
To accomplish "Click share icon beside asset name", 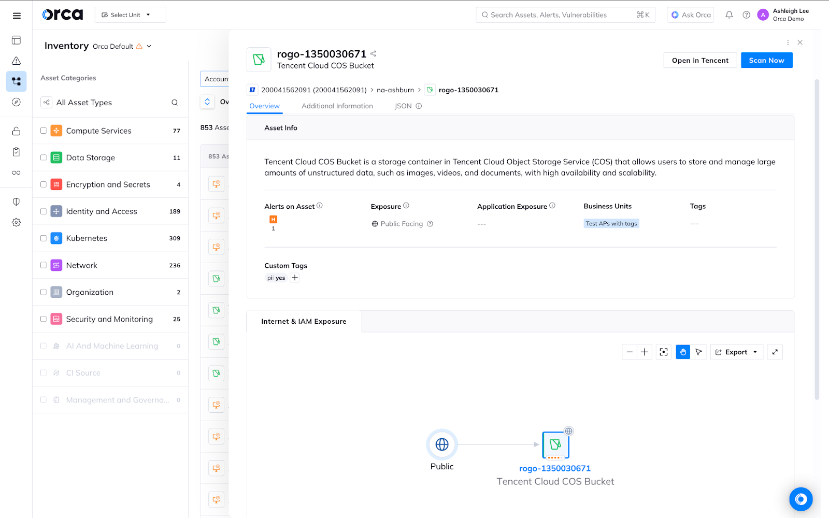I will click(373, 54).
